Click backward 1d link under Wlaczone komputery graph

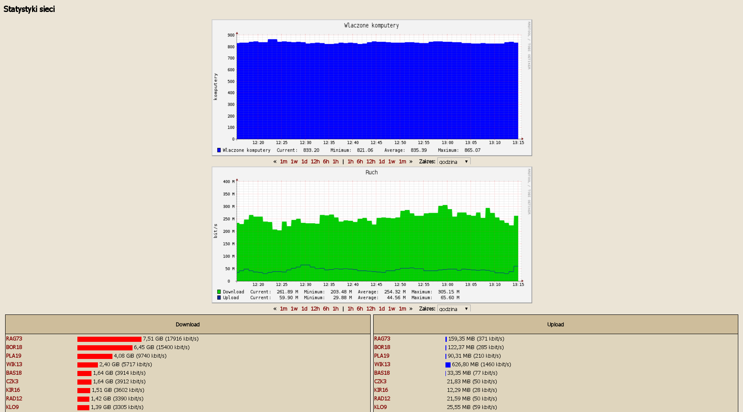[x=304, y=162]
